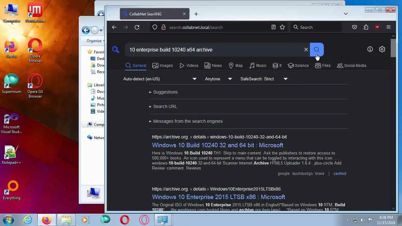Click the page vertical scrollbar thumb
The height and width of the screenshot is (226, 402).
click(394, 48)
